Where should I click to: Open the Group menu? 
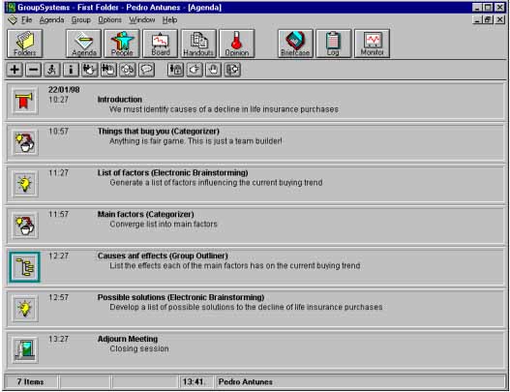pyautogui.click(x=81, y=20)
